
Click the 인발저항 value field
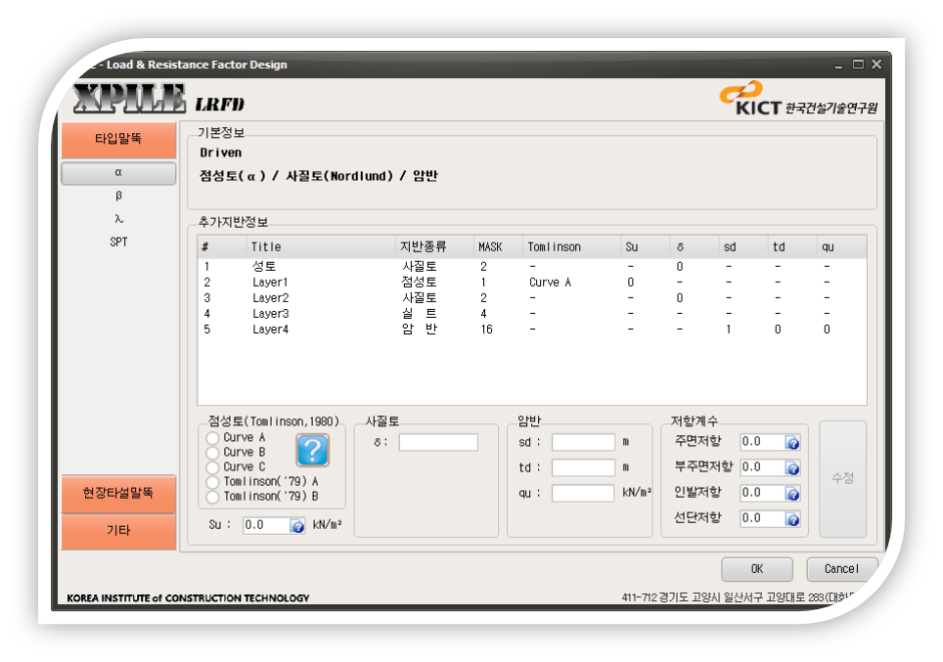point(763,494)
